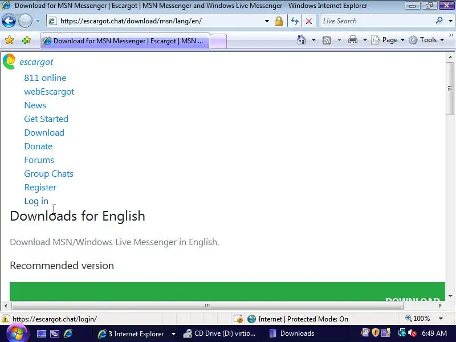Click the horizontal scrollbar right arrow

[x=440, y=306]
